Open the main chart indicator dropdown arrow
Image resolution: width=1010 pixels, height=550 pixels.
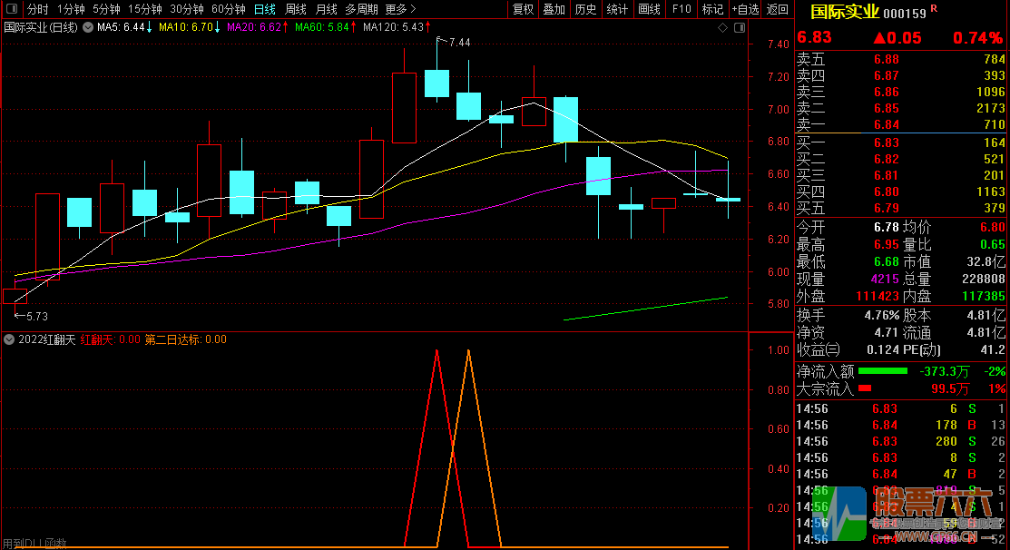(x=87, y=27)
